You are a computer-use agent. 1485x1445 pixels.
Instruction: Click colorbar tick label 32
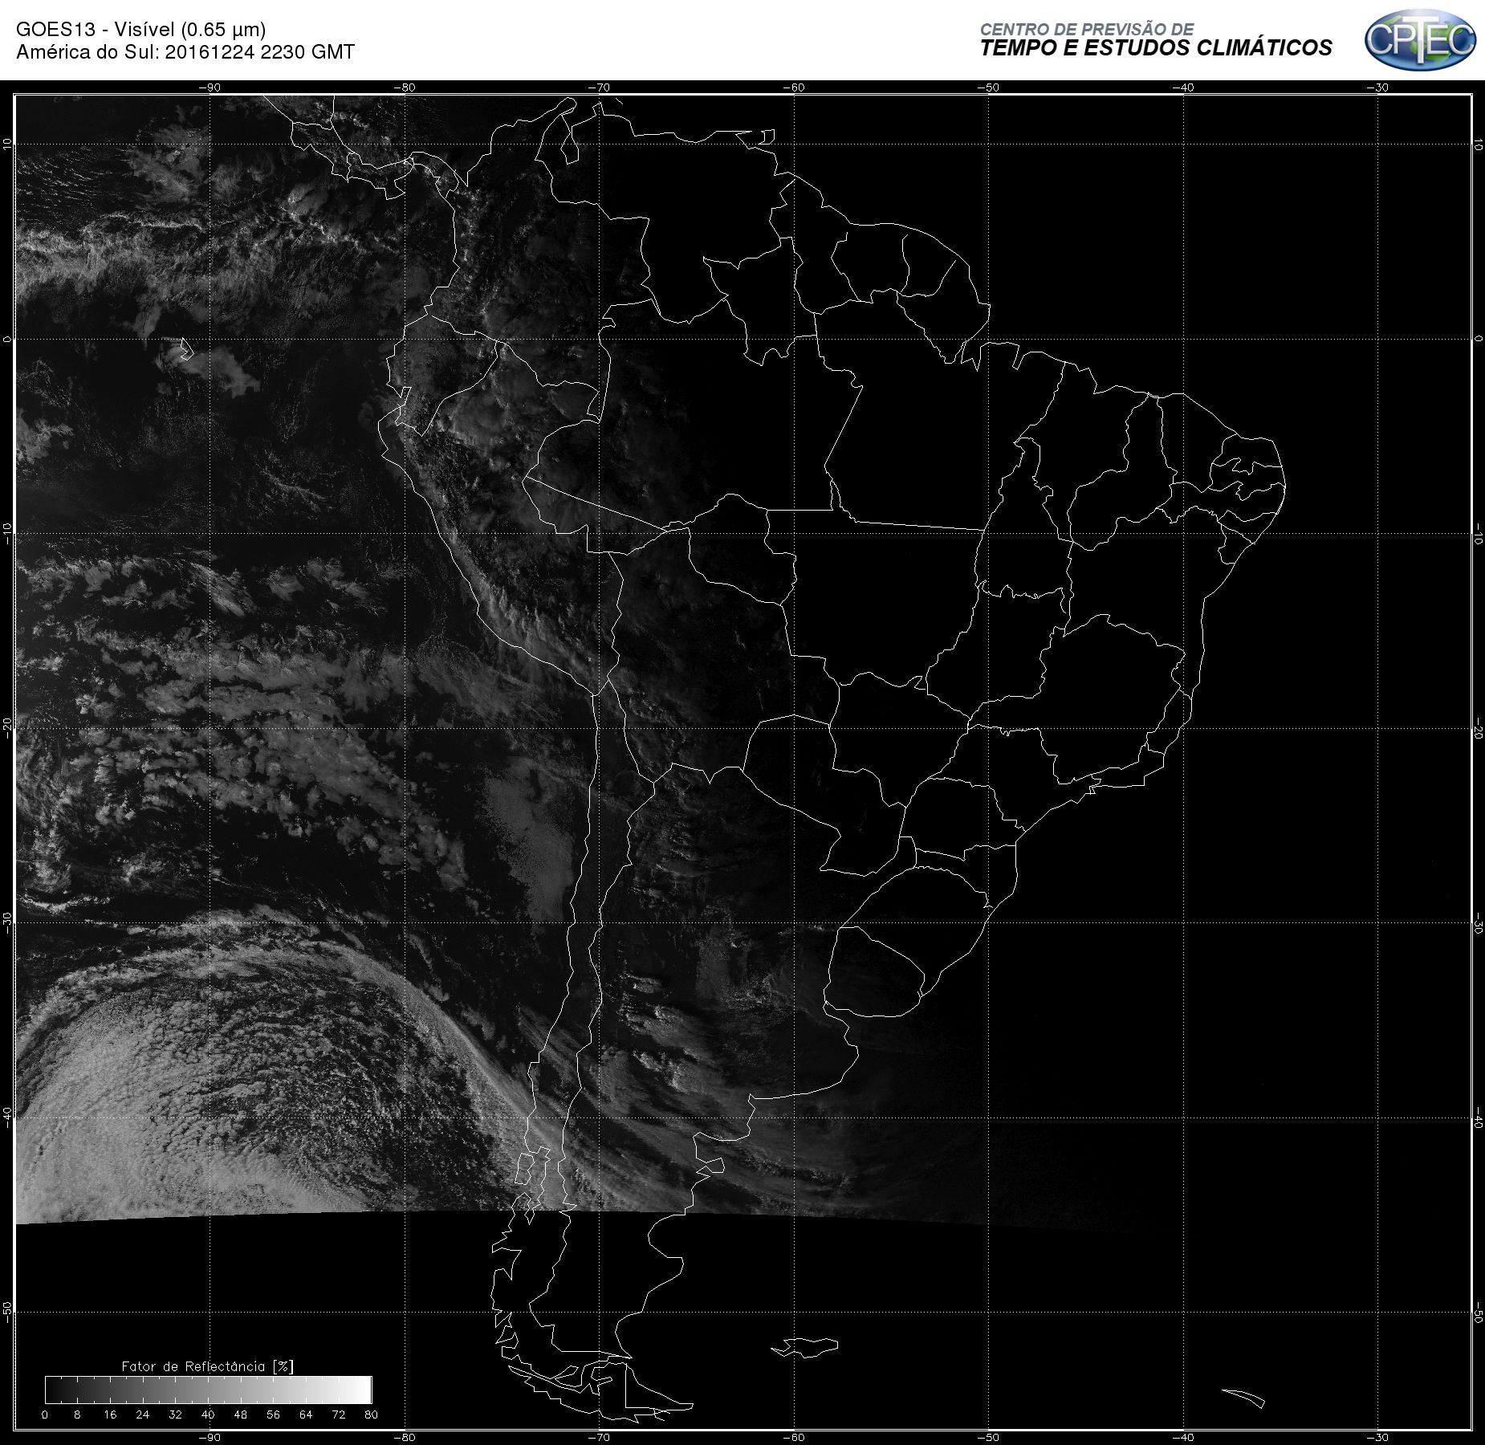175,1414
